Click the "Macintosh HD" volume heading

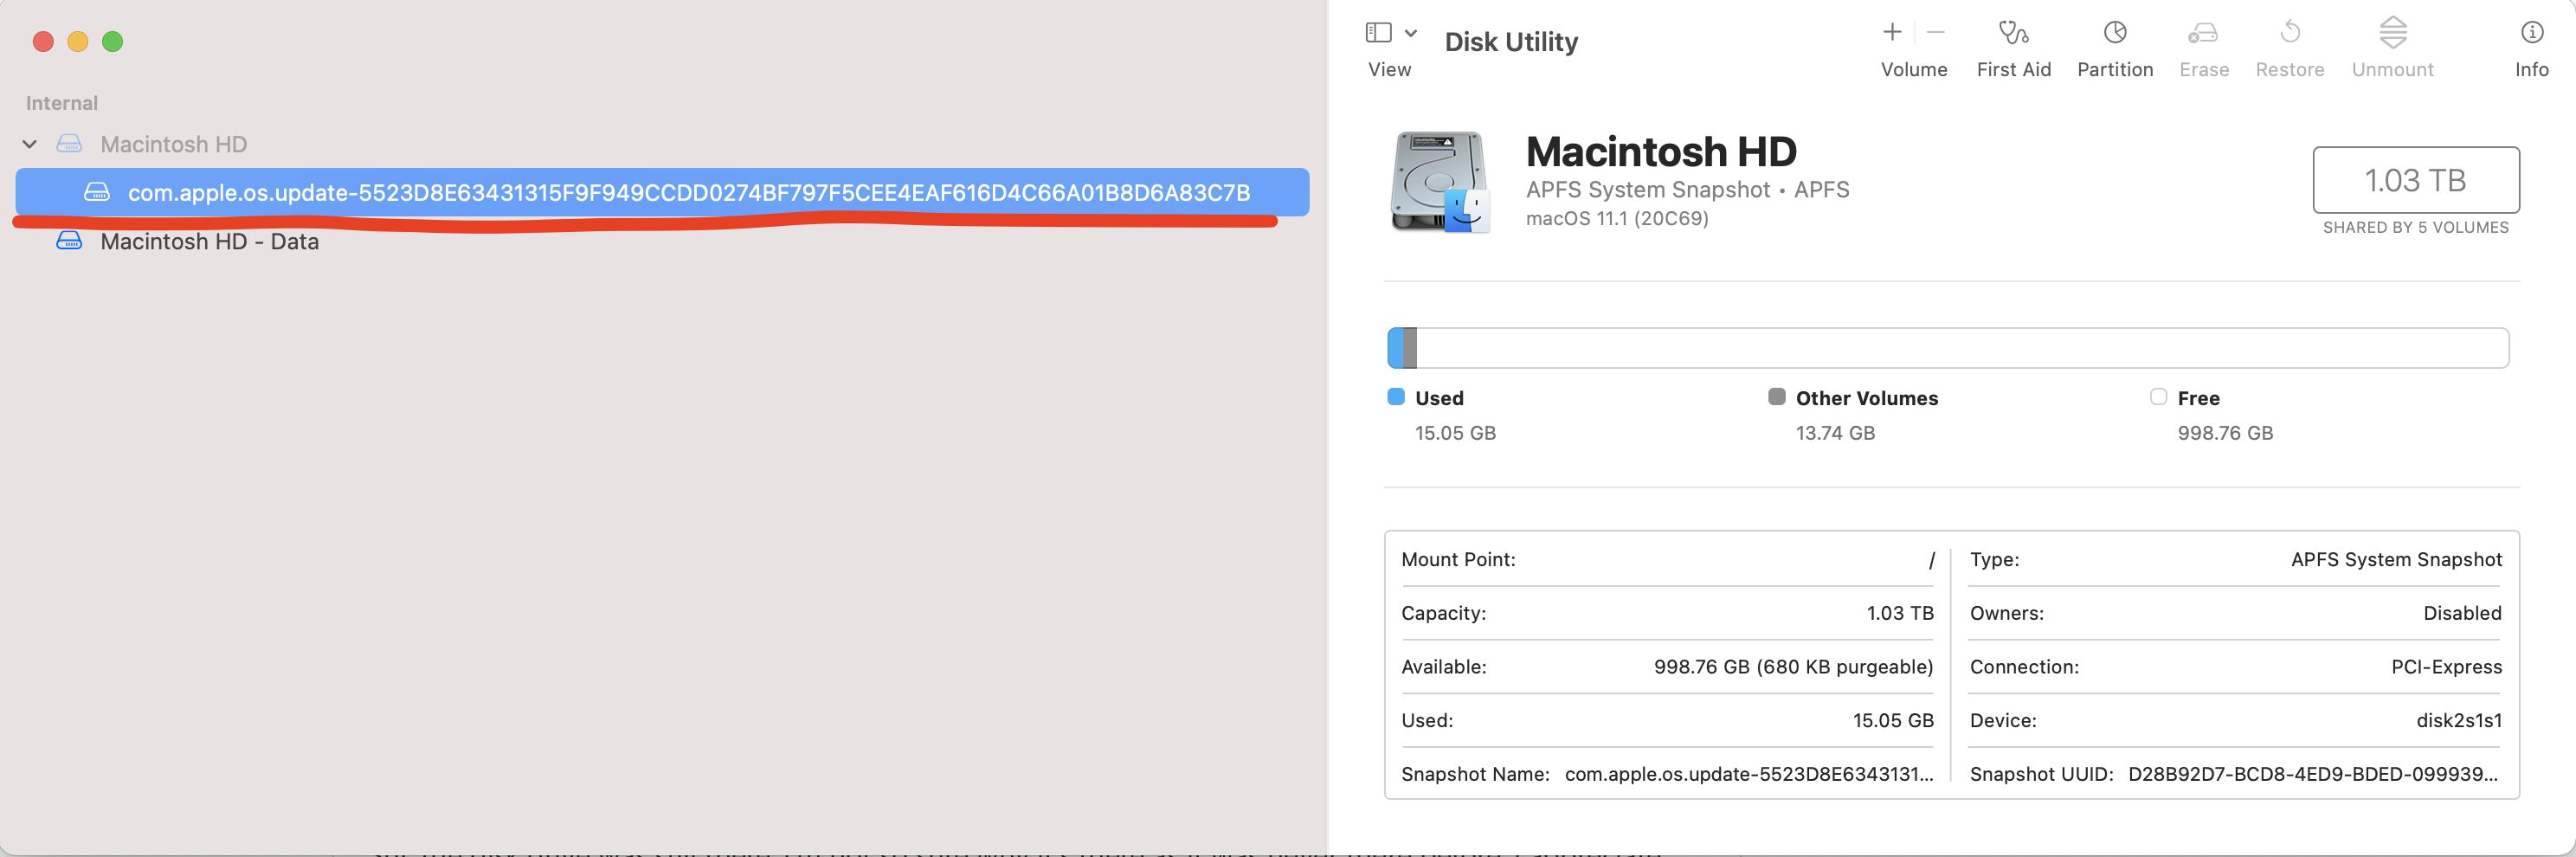point(1661,152)
